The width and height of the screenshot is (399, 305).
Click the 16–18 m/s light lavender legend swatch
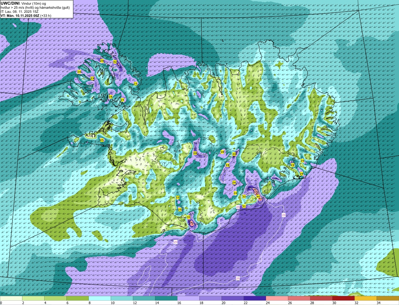[189, 298]
